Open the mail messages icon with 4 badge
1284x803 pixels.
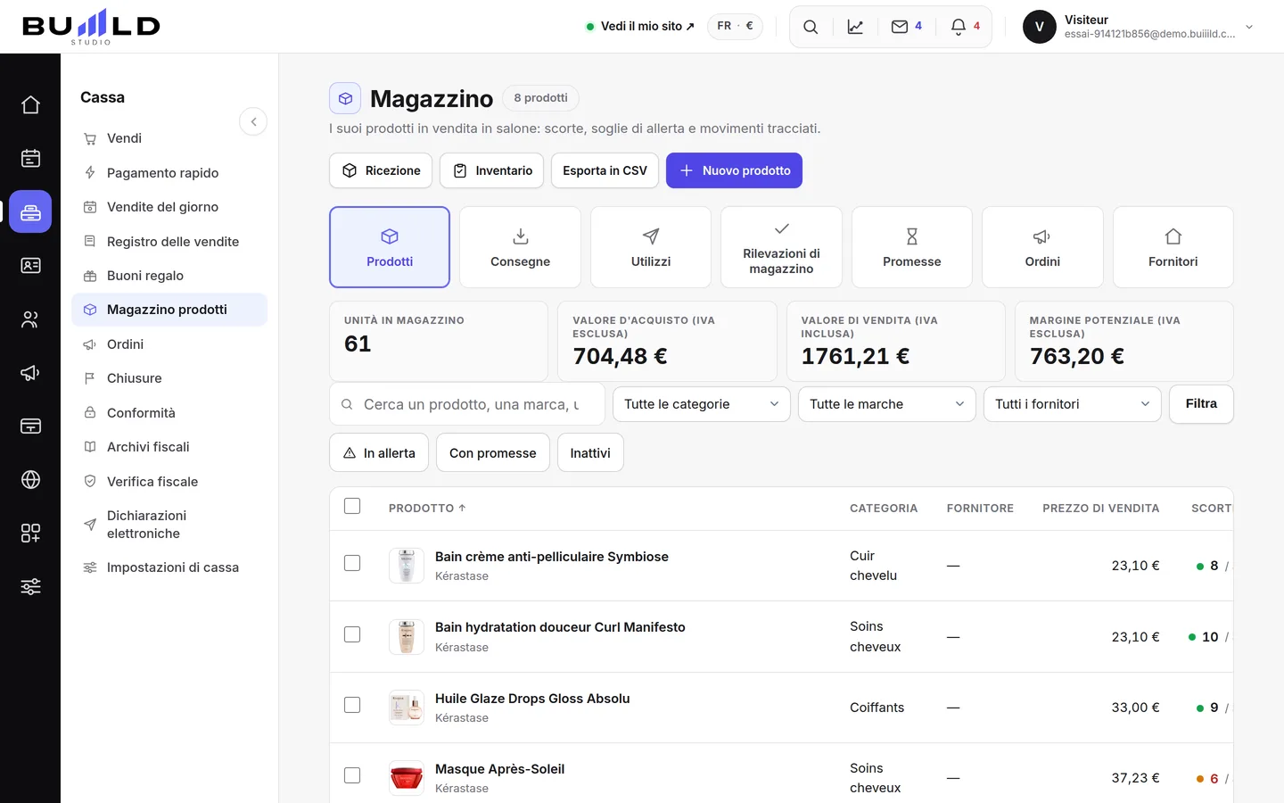[x=906, y=27]
